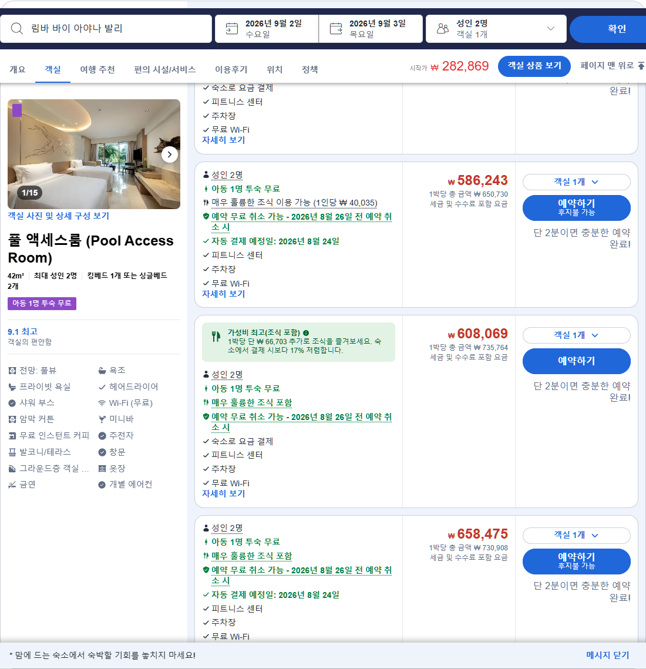Open 객실 1개 dropdown for ₩608,069 offer
Viewport: 646px width, 669px height.
click(576, 335)
